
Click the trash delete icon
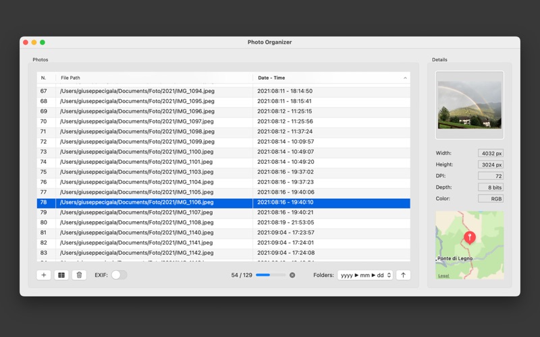pyautogui.click(x=79, y=275)
